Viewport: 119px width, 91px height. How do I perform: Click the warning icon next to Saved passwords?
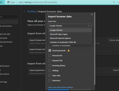pos(69,50)
